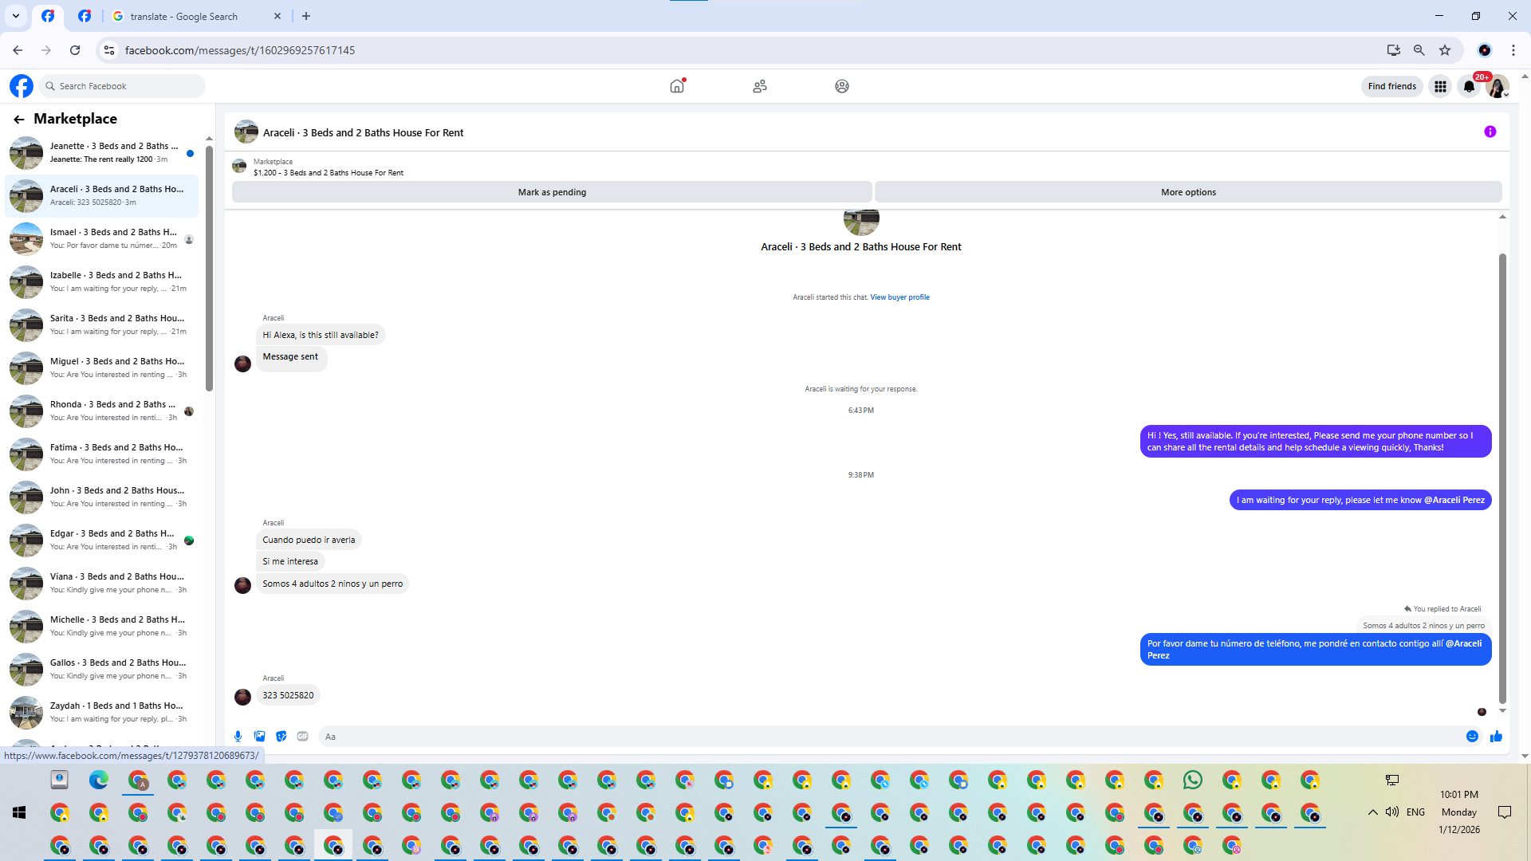This screenshot has height=861, width=1531.
Task: Open conversation information purple icon
Action: [x=1490, y=132]
